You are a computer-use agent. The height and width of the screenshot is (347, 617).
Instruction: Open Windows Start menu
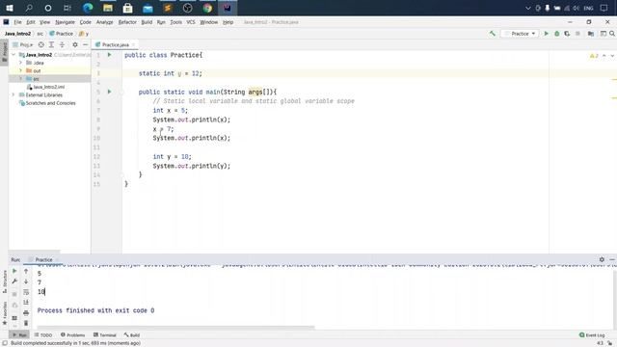(x=10, y=8)
